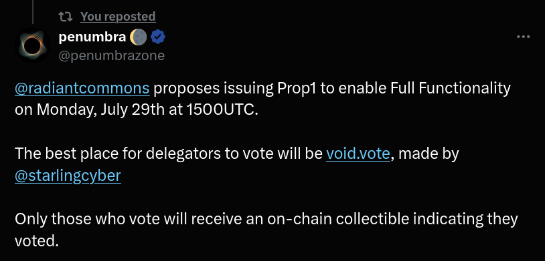Click the blue verified badge
Viewport: 545px width, 261px height.
(158, 37)
